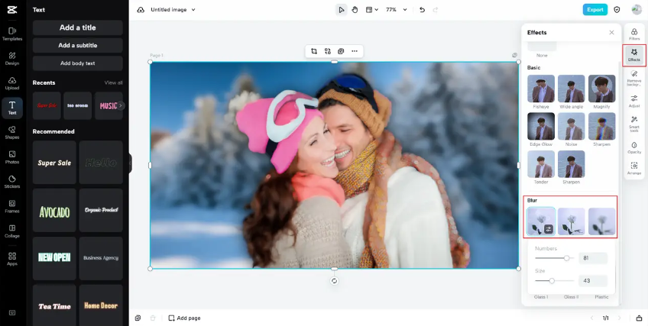Viewport: 648px width, 326px height.
Task: Open Effects in right toolbar
Action: click(x=634, y=55)
